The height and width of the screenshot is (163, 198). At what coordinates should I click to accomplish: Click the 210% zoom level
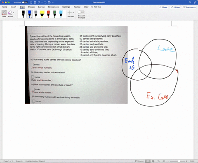[x=192, y=161]
